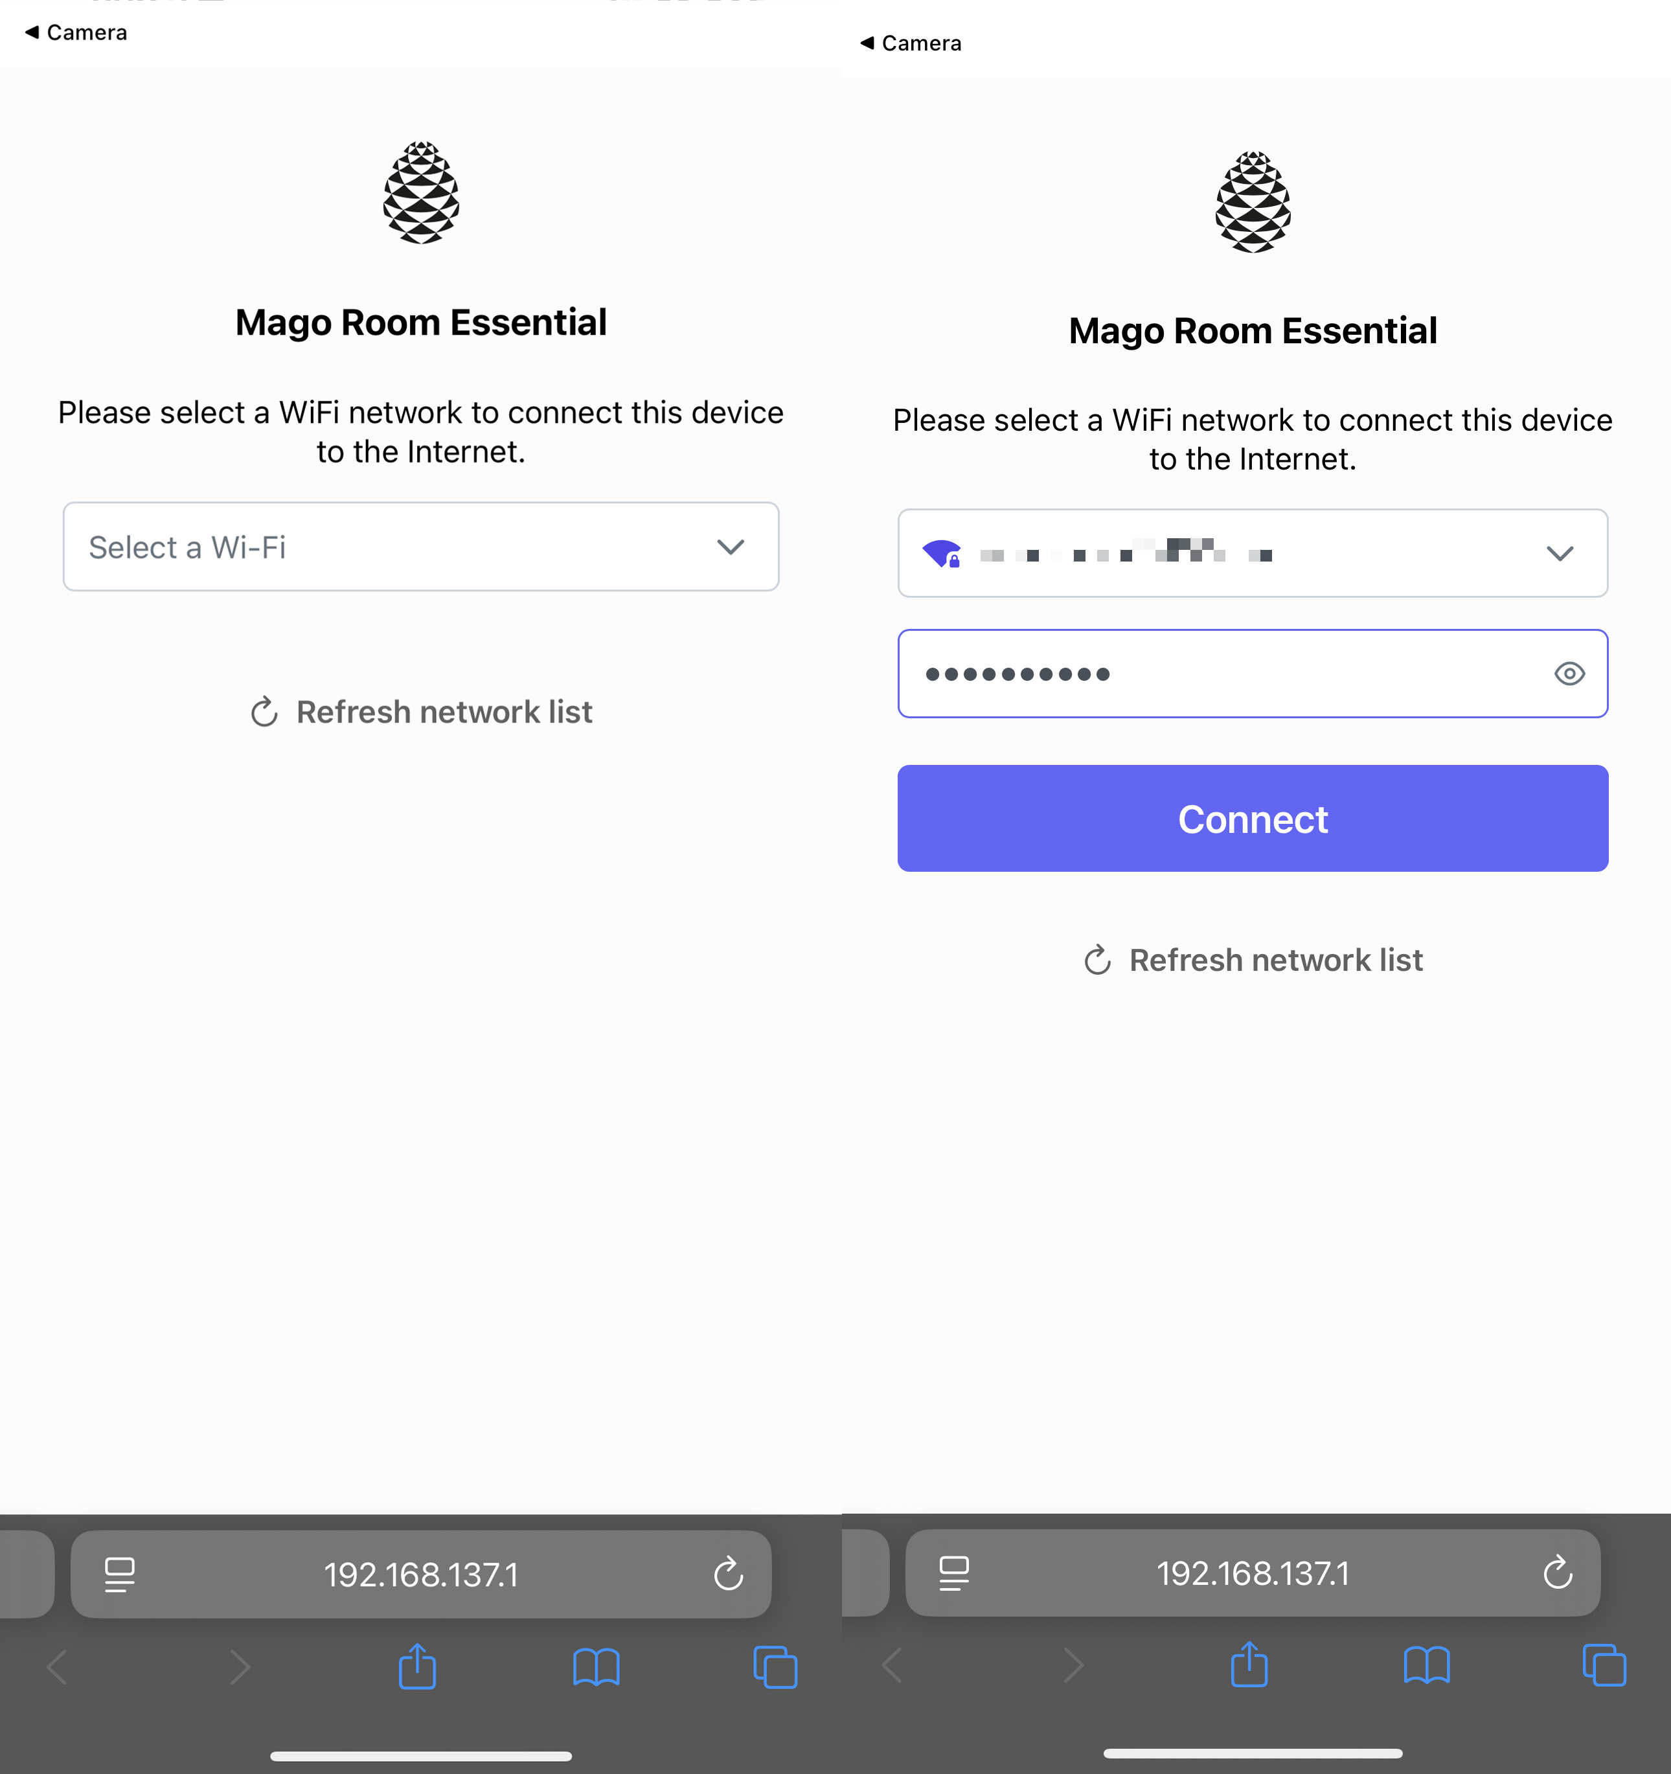
Task: Open the 'Select a Wi-Fi' dropdown
Action: (420, 547)
